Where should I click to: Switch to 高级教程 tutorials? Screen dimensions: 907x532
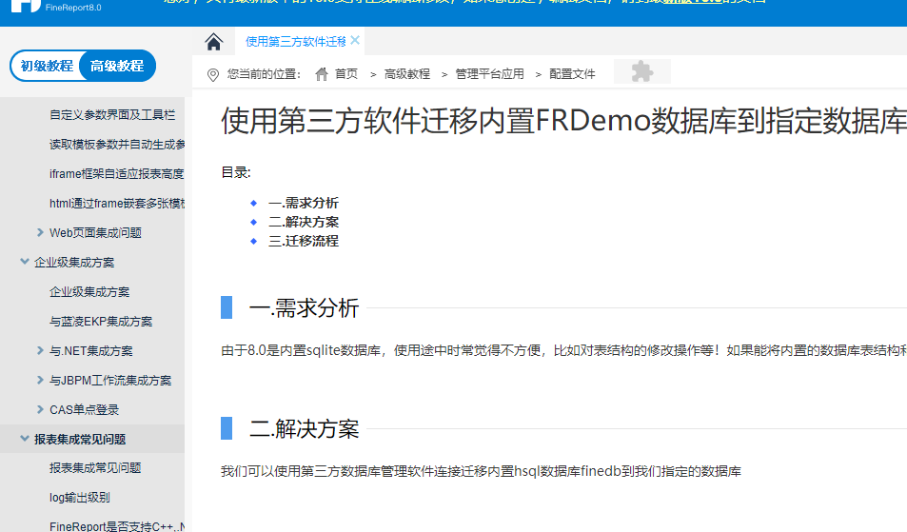[117, 66]
